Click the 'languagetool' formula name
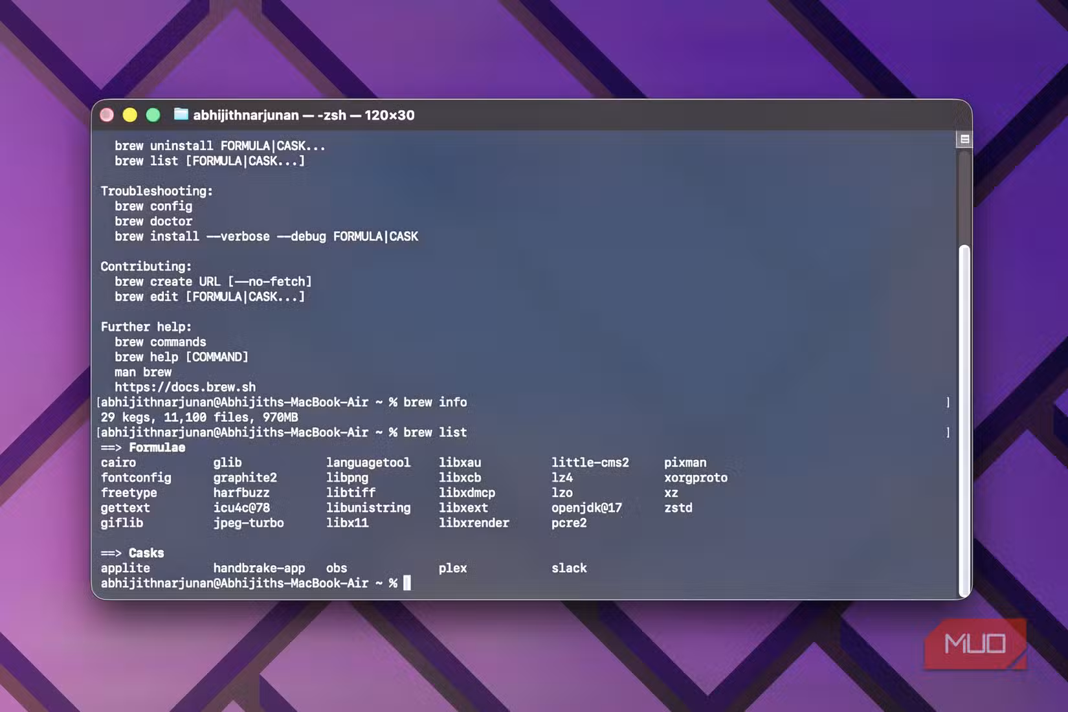The width and height of the screenshot is (1068, 712). click(x=368, y=463)
